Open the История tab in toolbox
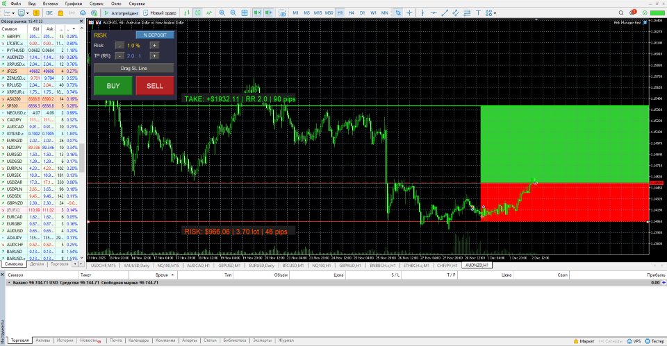 [x=65, y=340]
